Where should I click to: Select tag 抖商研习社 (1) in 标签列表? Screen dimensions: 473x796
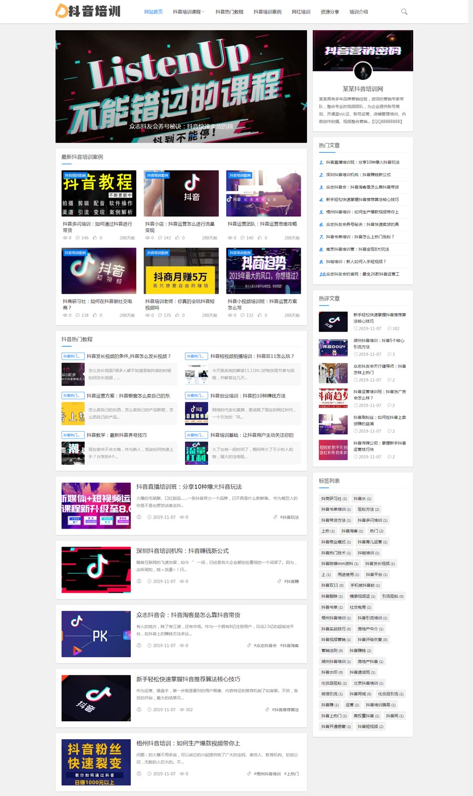click(334, 499)
